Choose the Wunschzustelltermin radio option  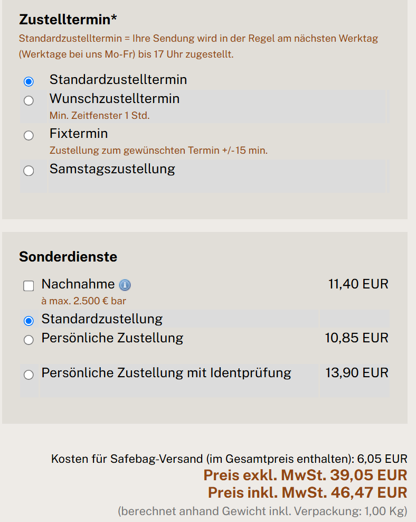(x=29, y=100)
